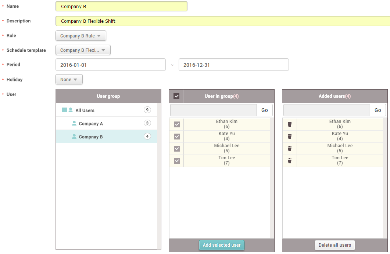Toggle the select-all checkbox in User in group
The height and width of the screenshot is (254, 390).
[176, 96]
